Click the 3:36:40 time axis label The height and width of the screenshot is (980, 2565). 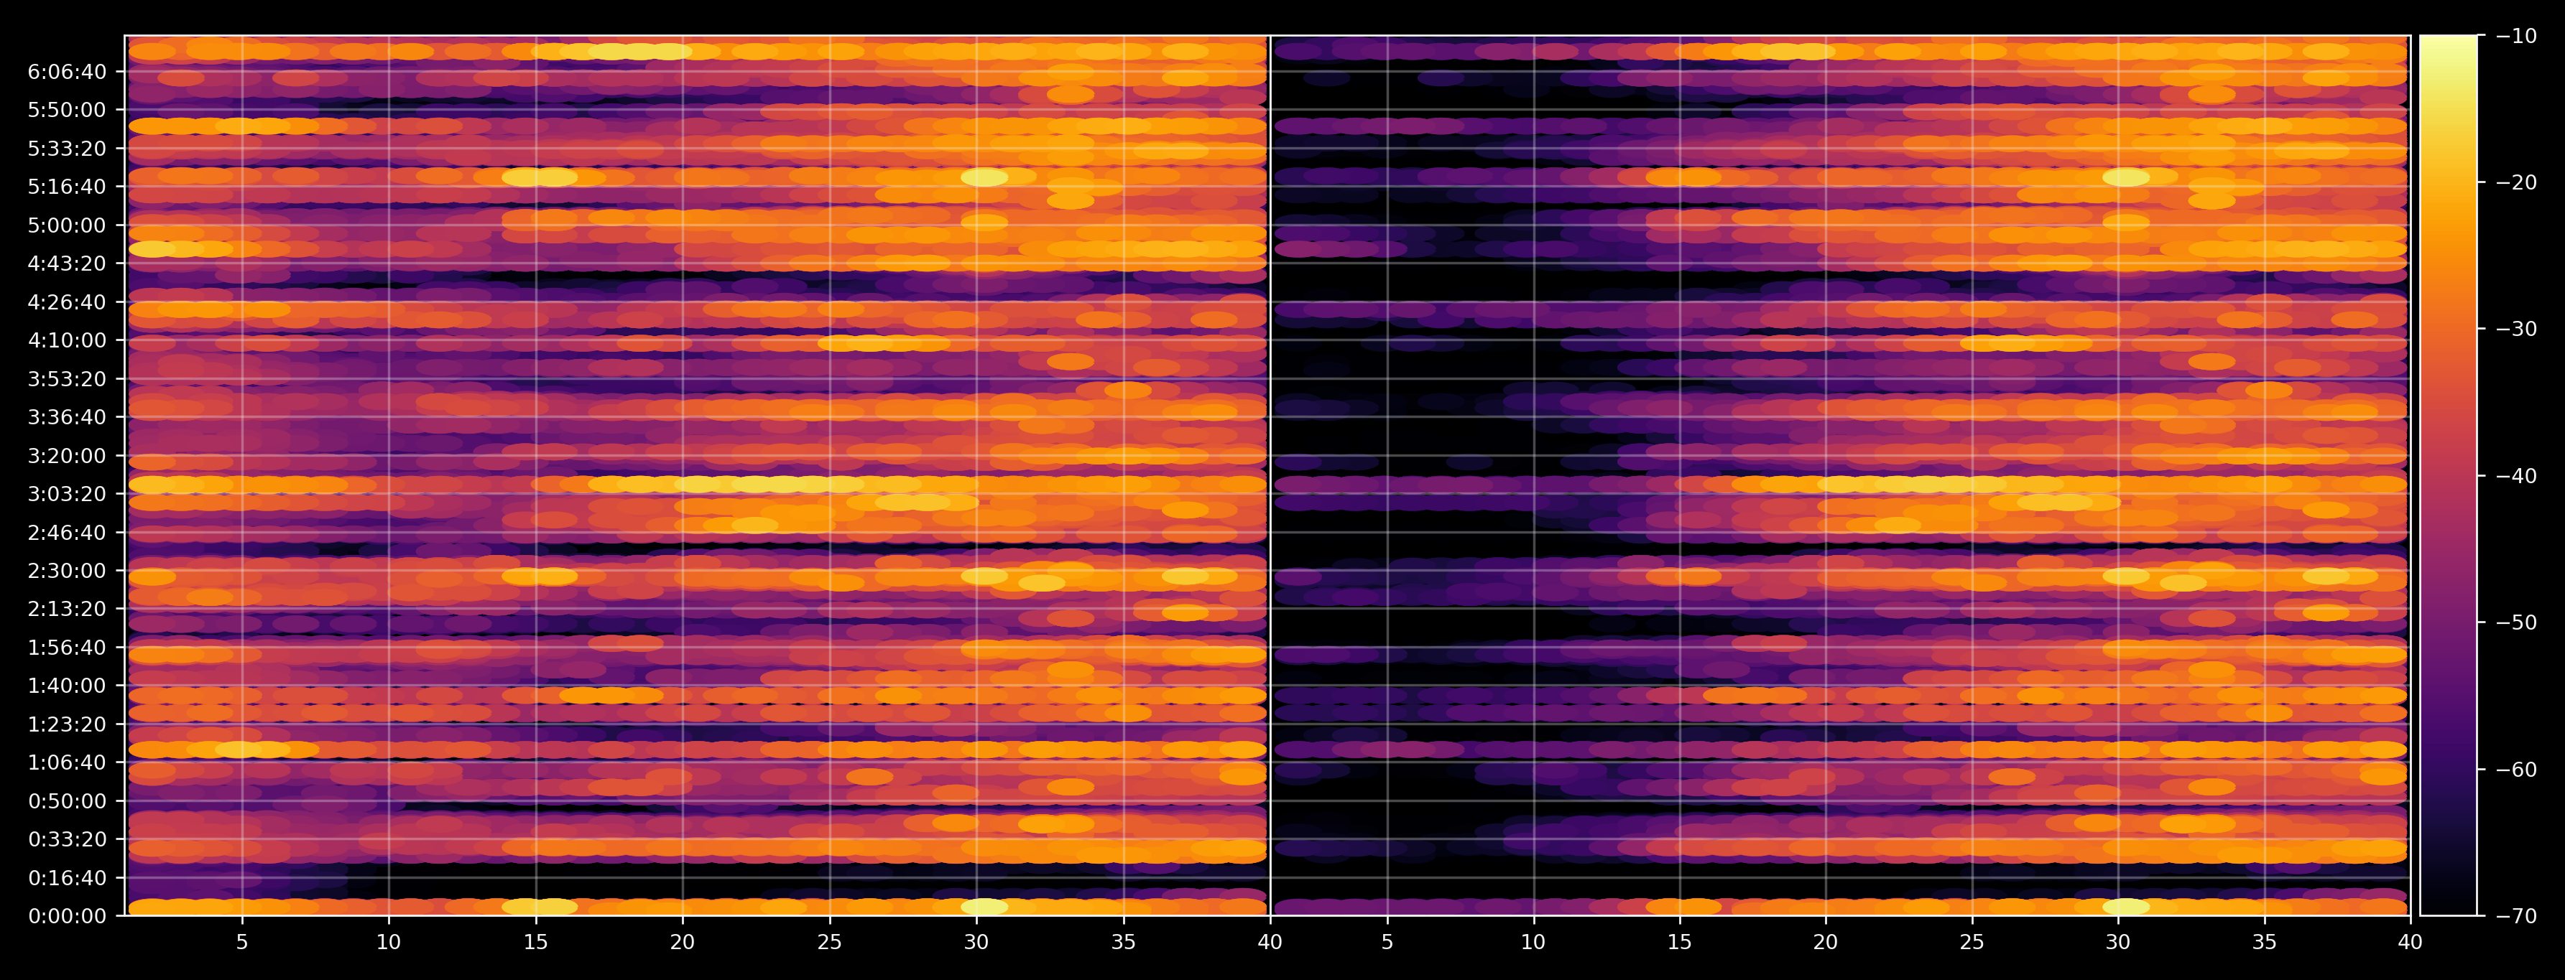tap(67, 417)
